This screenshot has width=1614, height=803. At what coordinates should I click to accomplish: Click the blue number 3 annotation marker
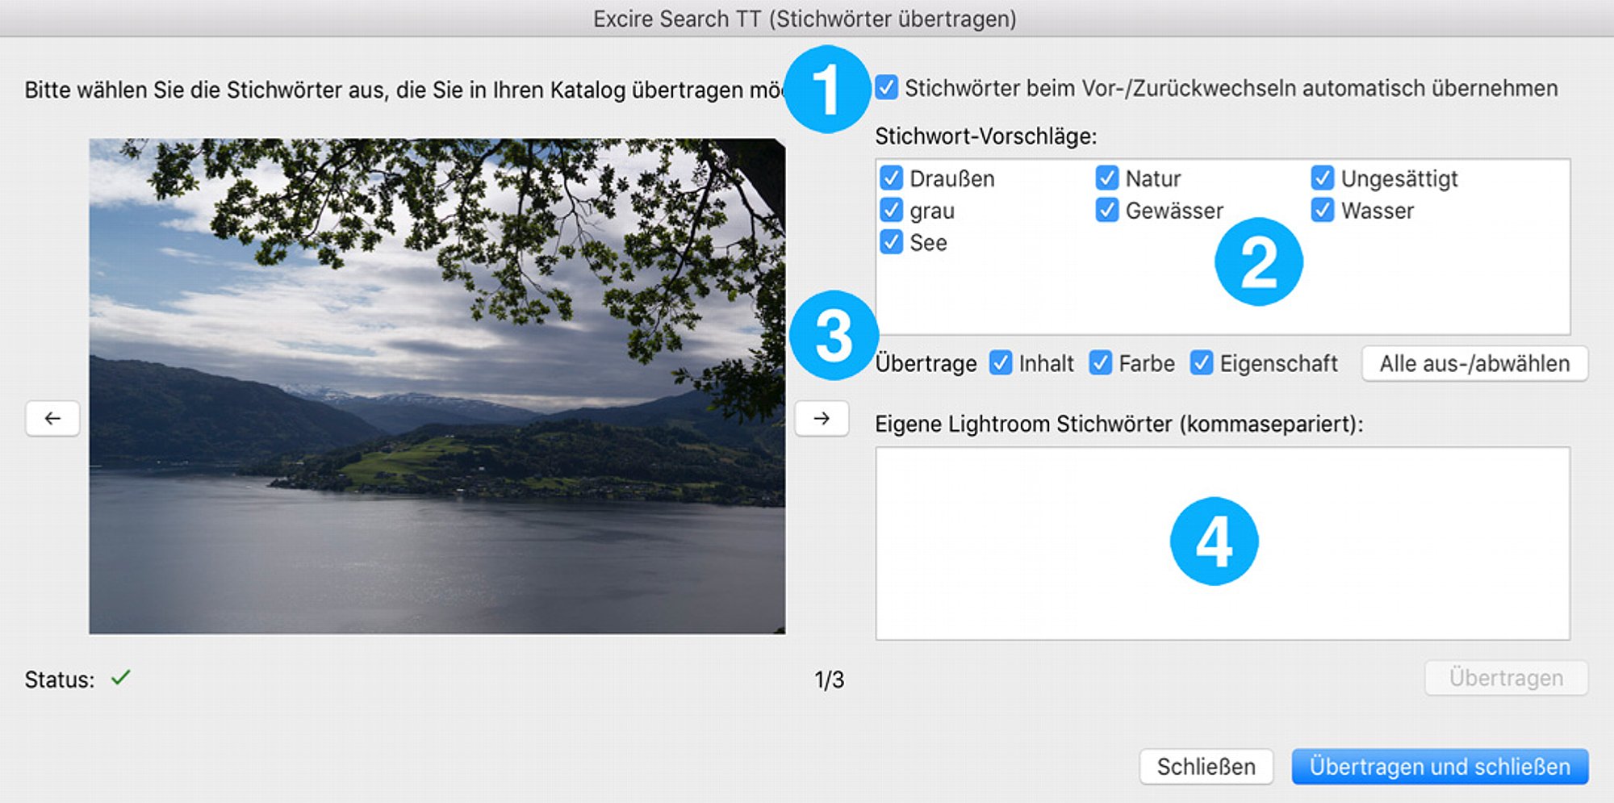(834, 335)
